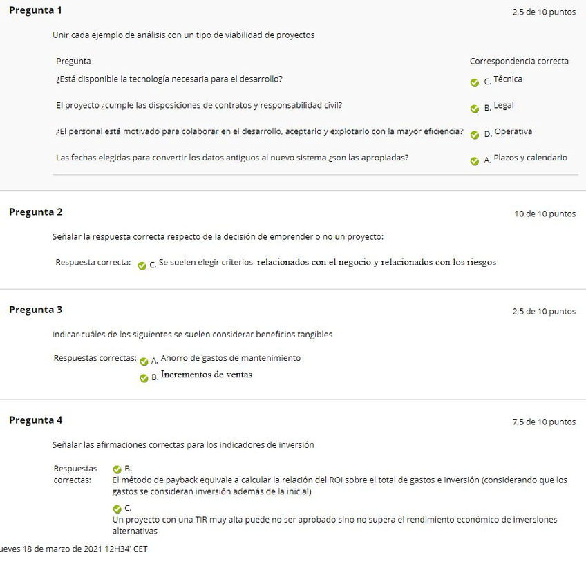
Task: Click the green check next to Operativa
Action: coord(474,135)
